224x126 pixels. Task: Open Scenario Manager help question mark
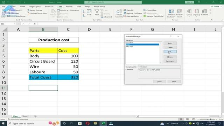[x=171, y=36]
